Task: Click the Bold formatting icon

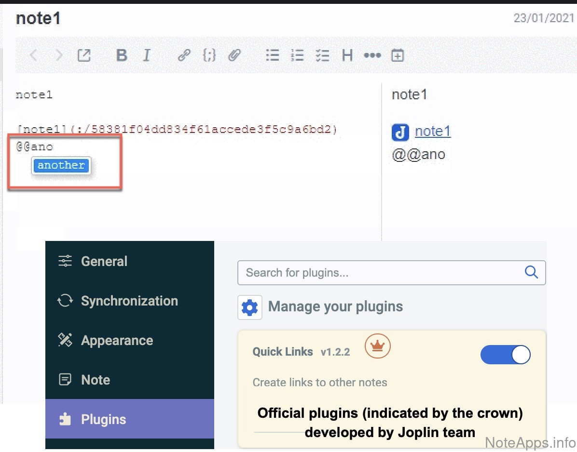Action: 122,55
